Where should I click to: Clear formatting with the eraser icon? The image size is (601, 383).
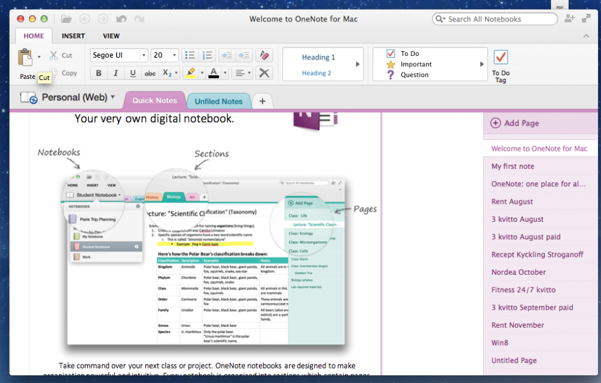pyautogui.click(x=264, y=55)
